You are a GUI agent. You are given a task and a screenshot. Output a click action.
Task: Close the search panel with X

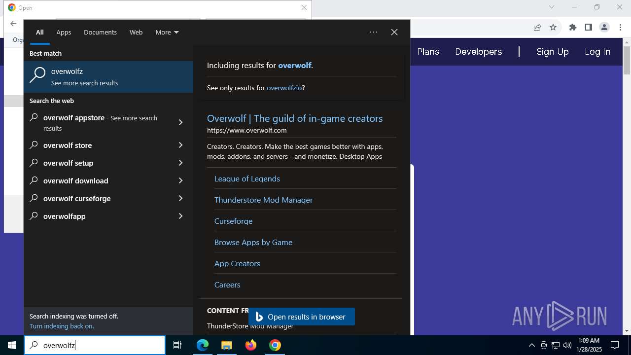pyautogui.click(x=394, y=32)
